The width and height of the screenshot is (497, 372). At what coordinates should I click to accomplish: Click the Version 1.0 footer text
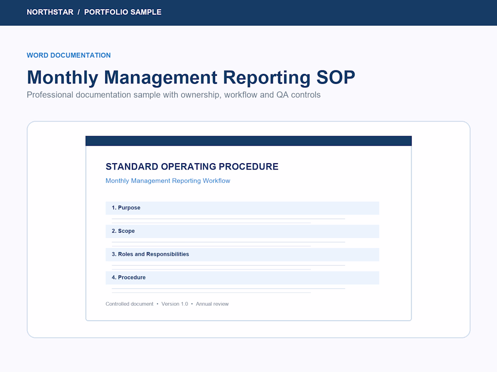(175, 304)
